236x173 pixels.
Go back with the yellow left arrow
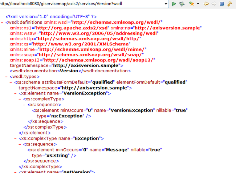(206, 4)
